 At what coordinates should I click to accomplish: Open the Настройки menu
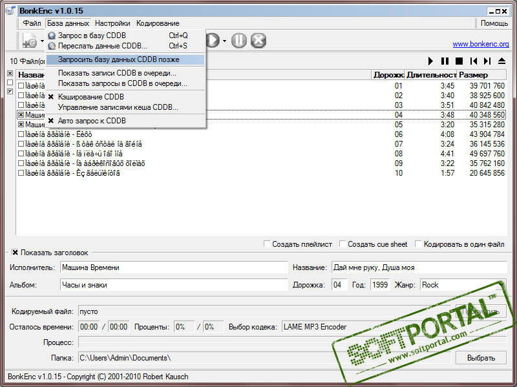pyautogui.click(x=112, y=23)
